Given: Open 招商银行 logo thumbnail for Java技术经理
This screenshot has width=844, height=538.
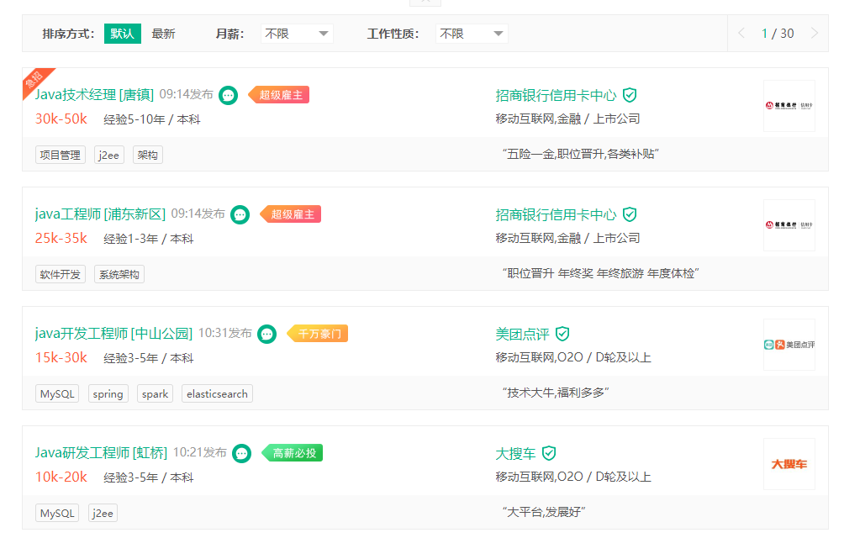Looking at the screenshot, I should tap(789, 105).
